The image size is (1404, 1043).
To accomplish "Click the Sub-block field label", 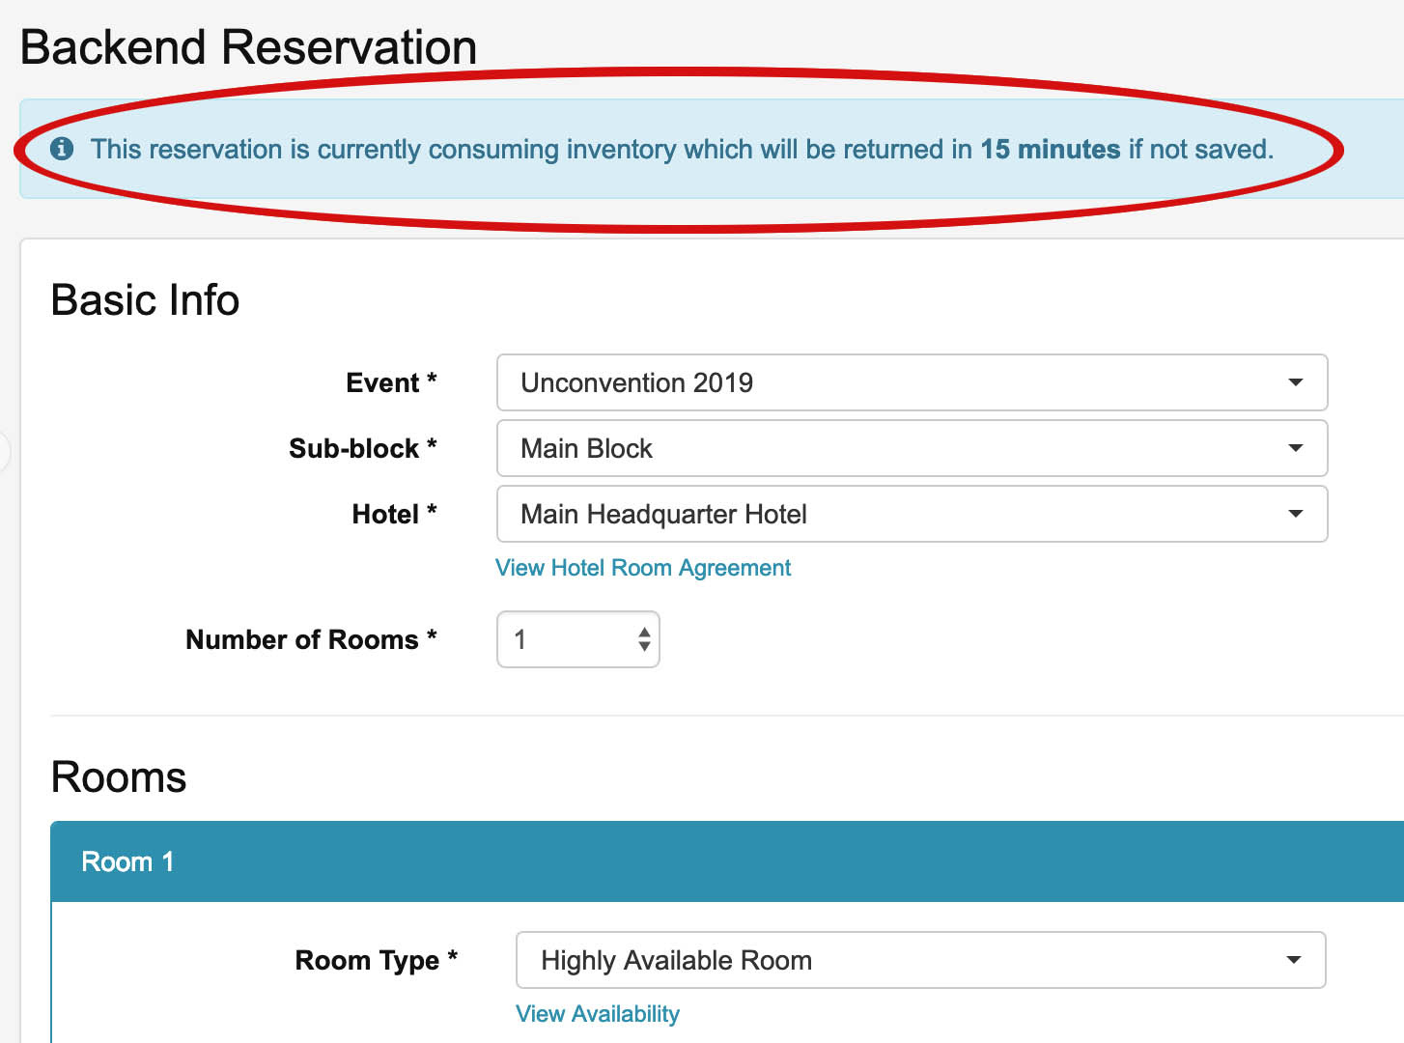I will click(x=363, y=448).
